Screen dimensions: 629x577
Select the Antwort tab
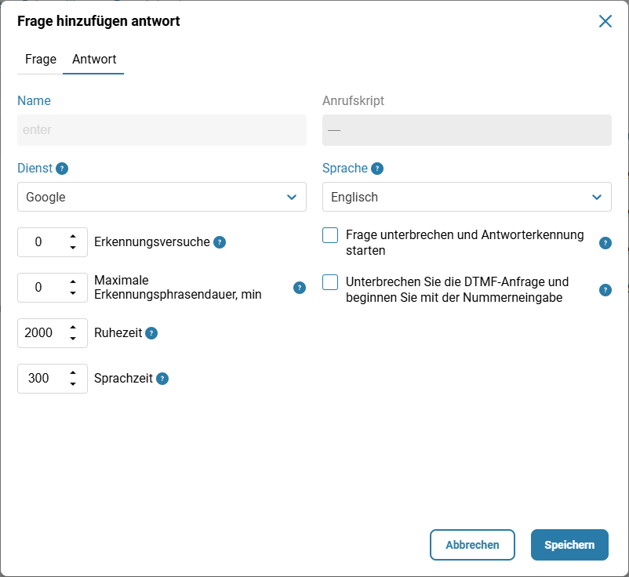[94, 60]
